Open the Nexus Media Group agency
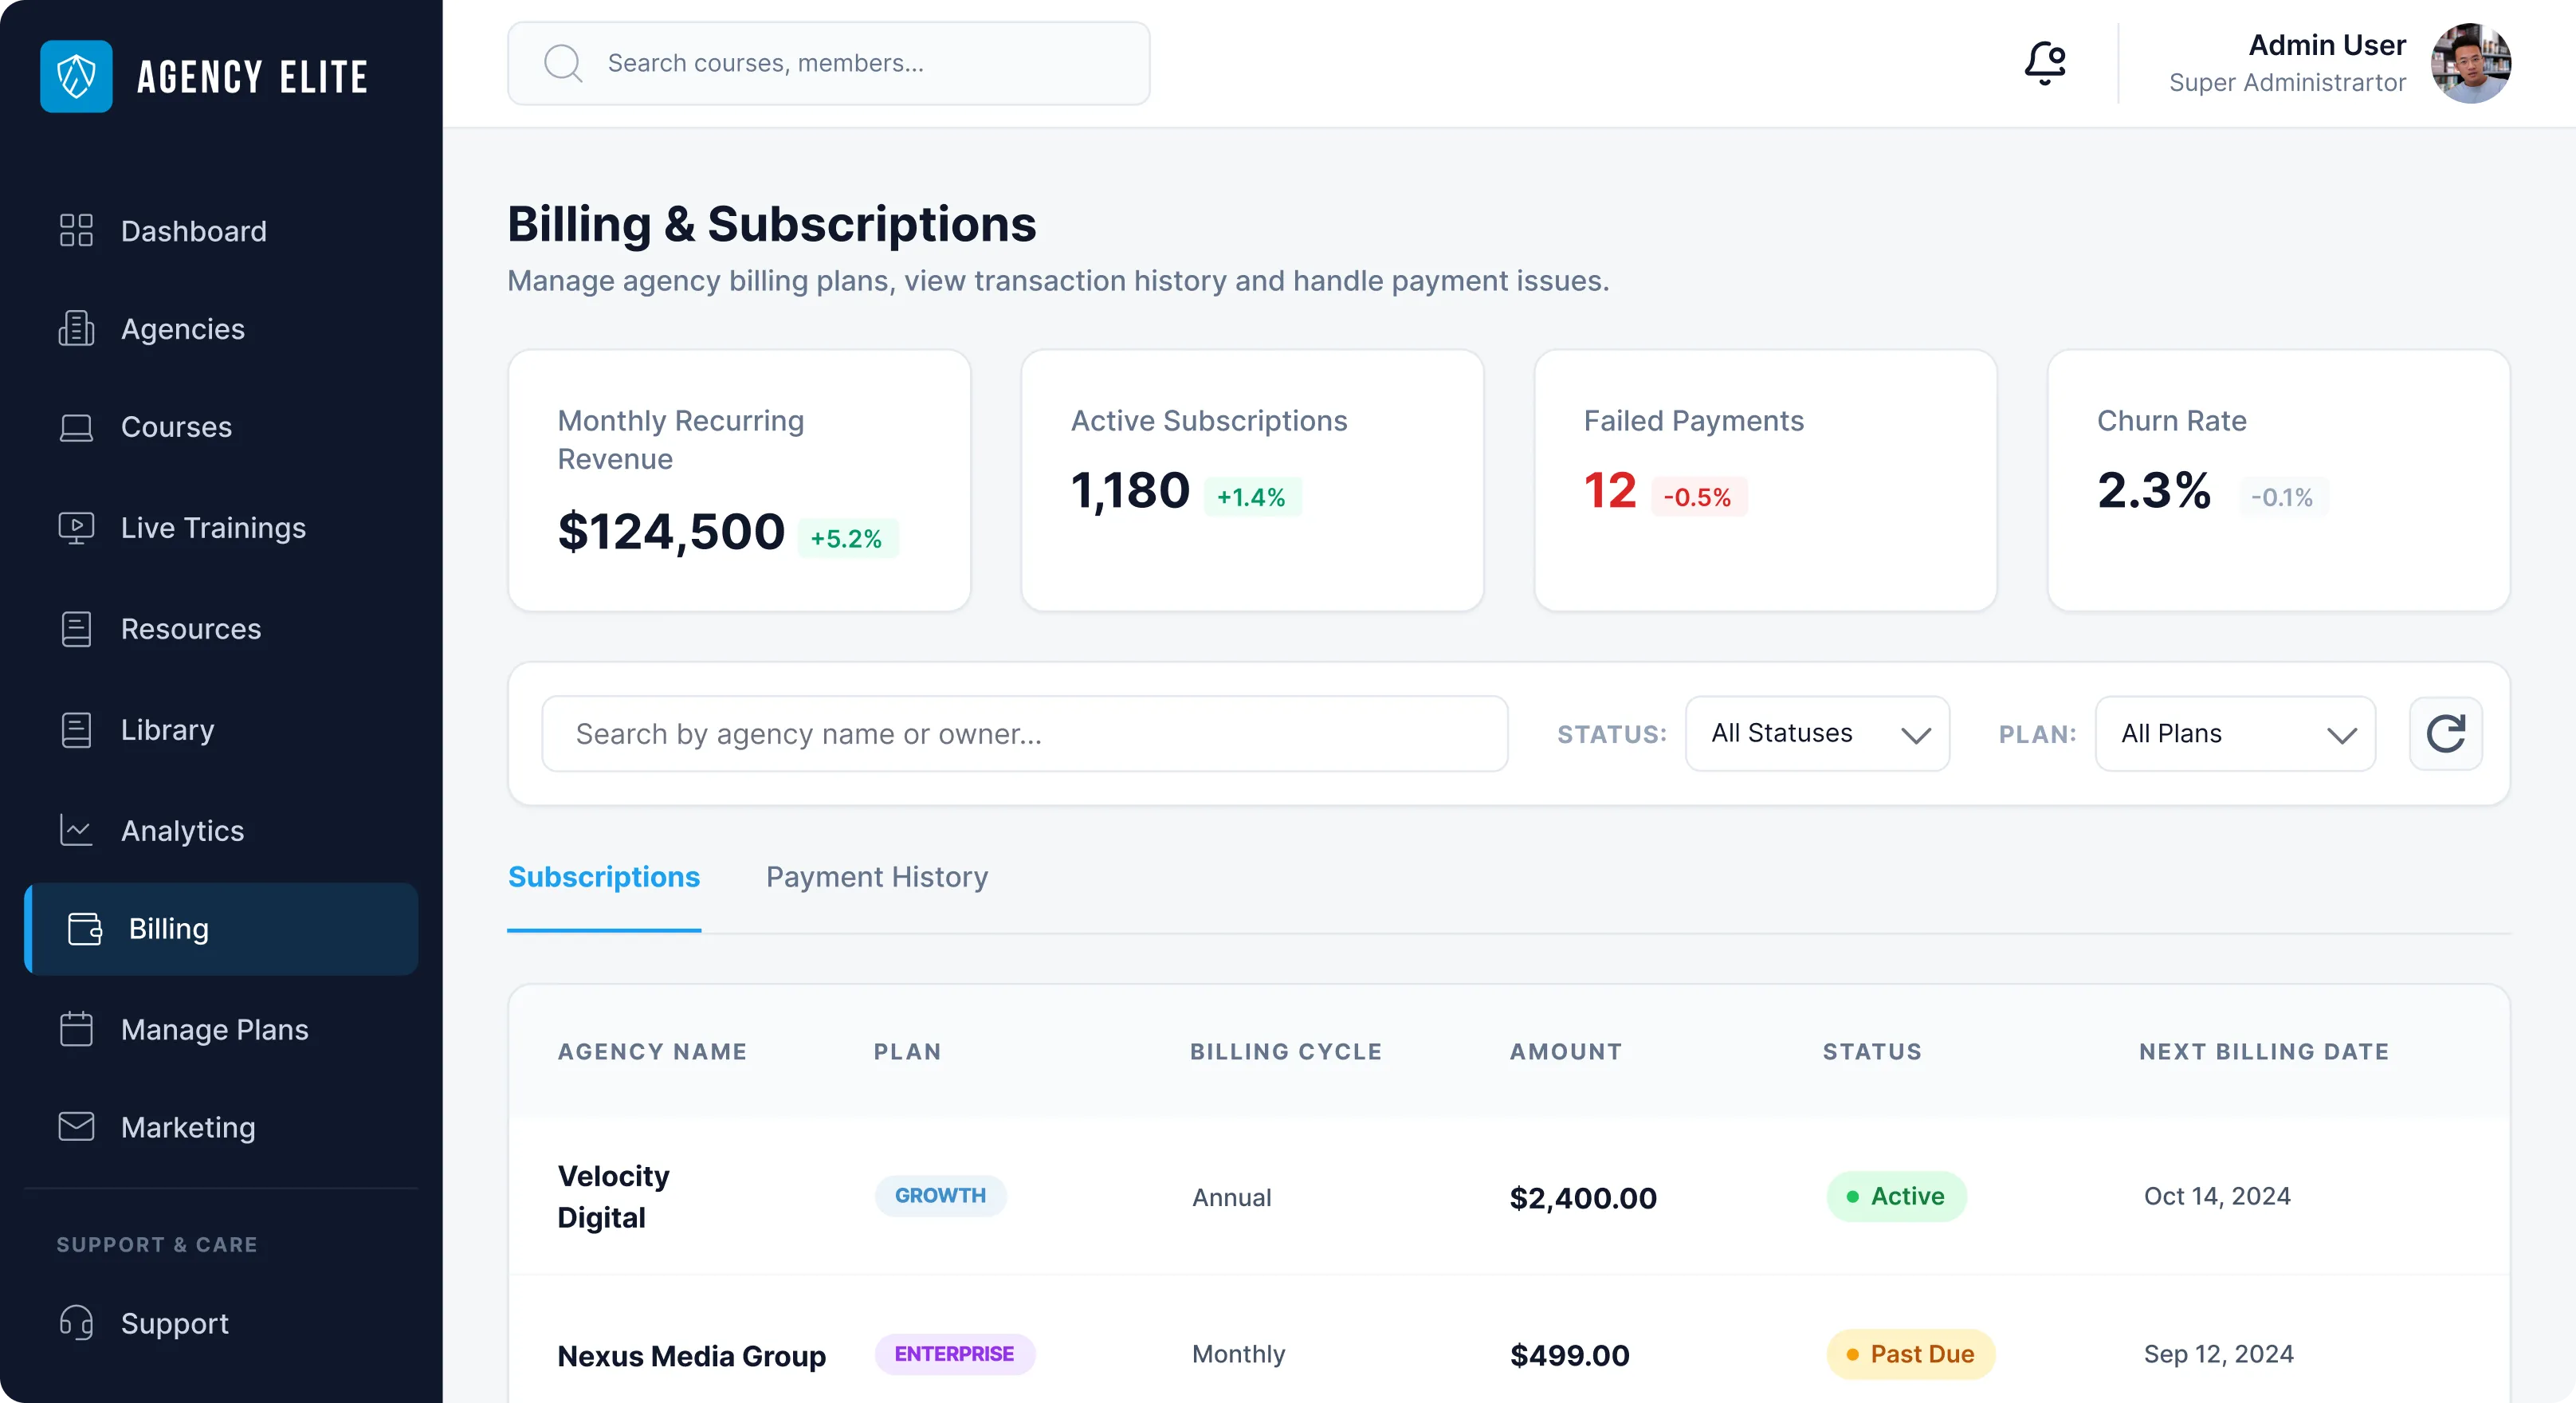 click(x=691, y=1355)
